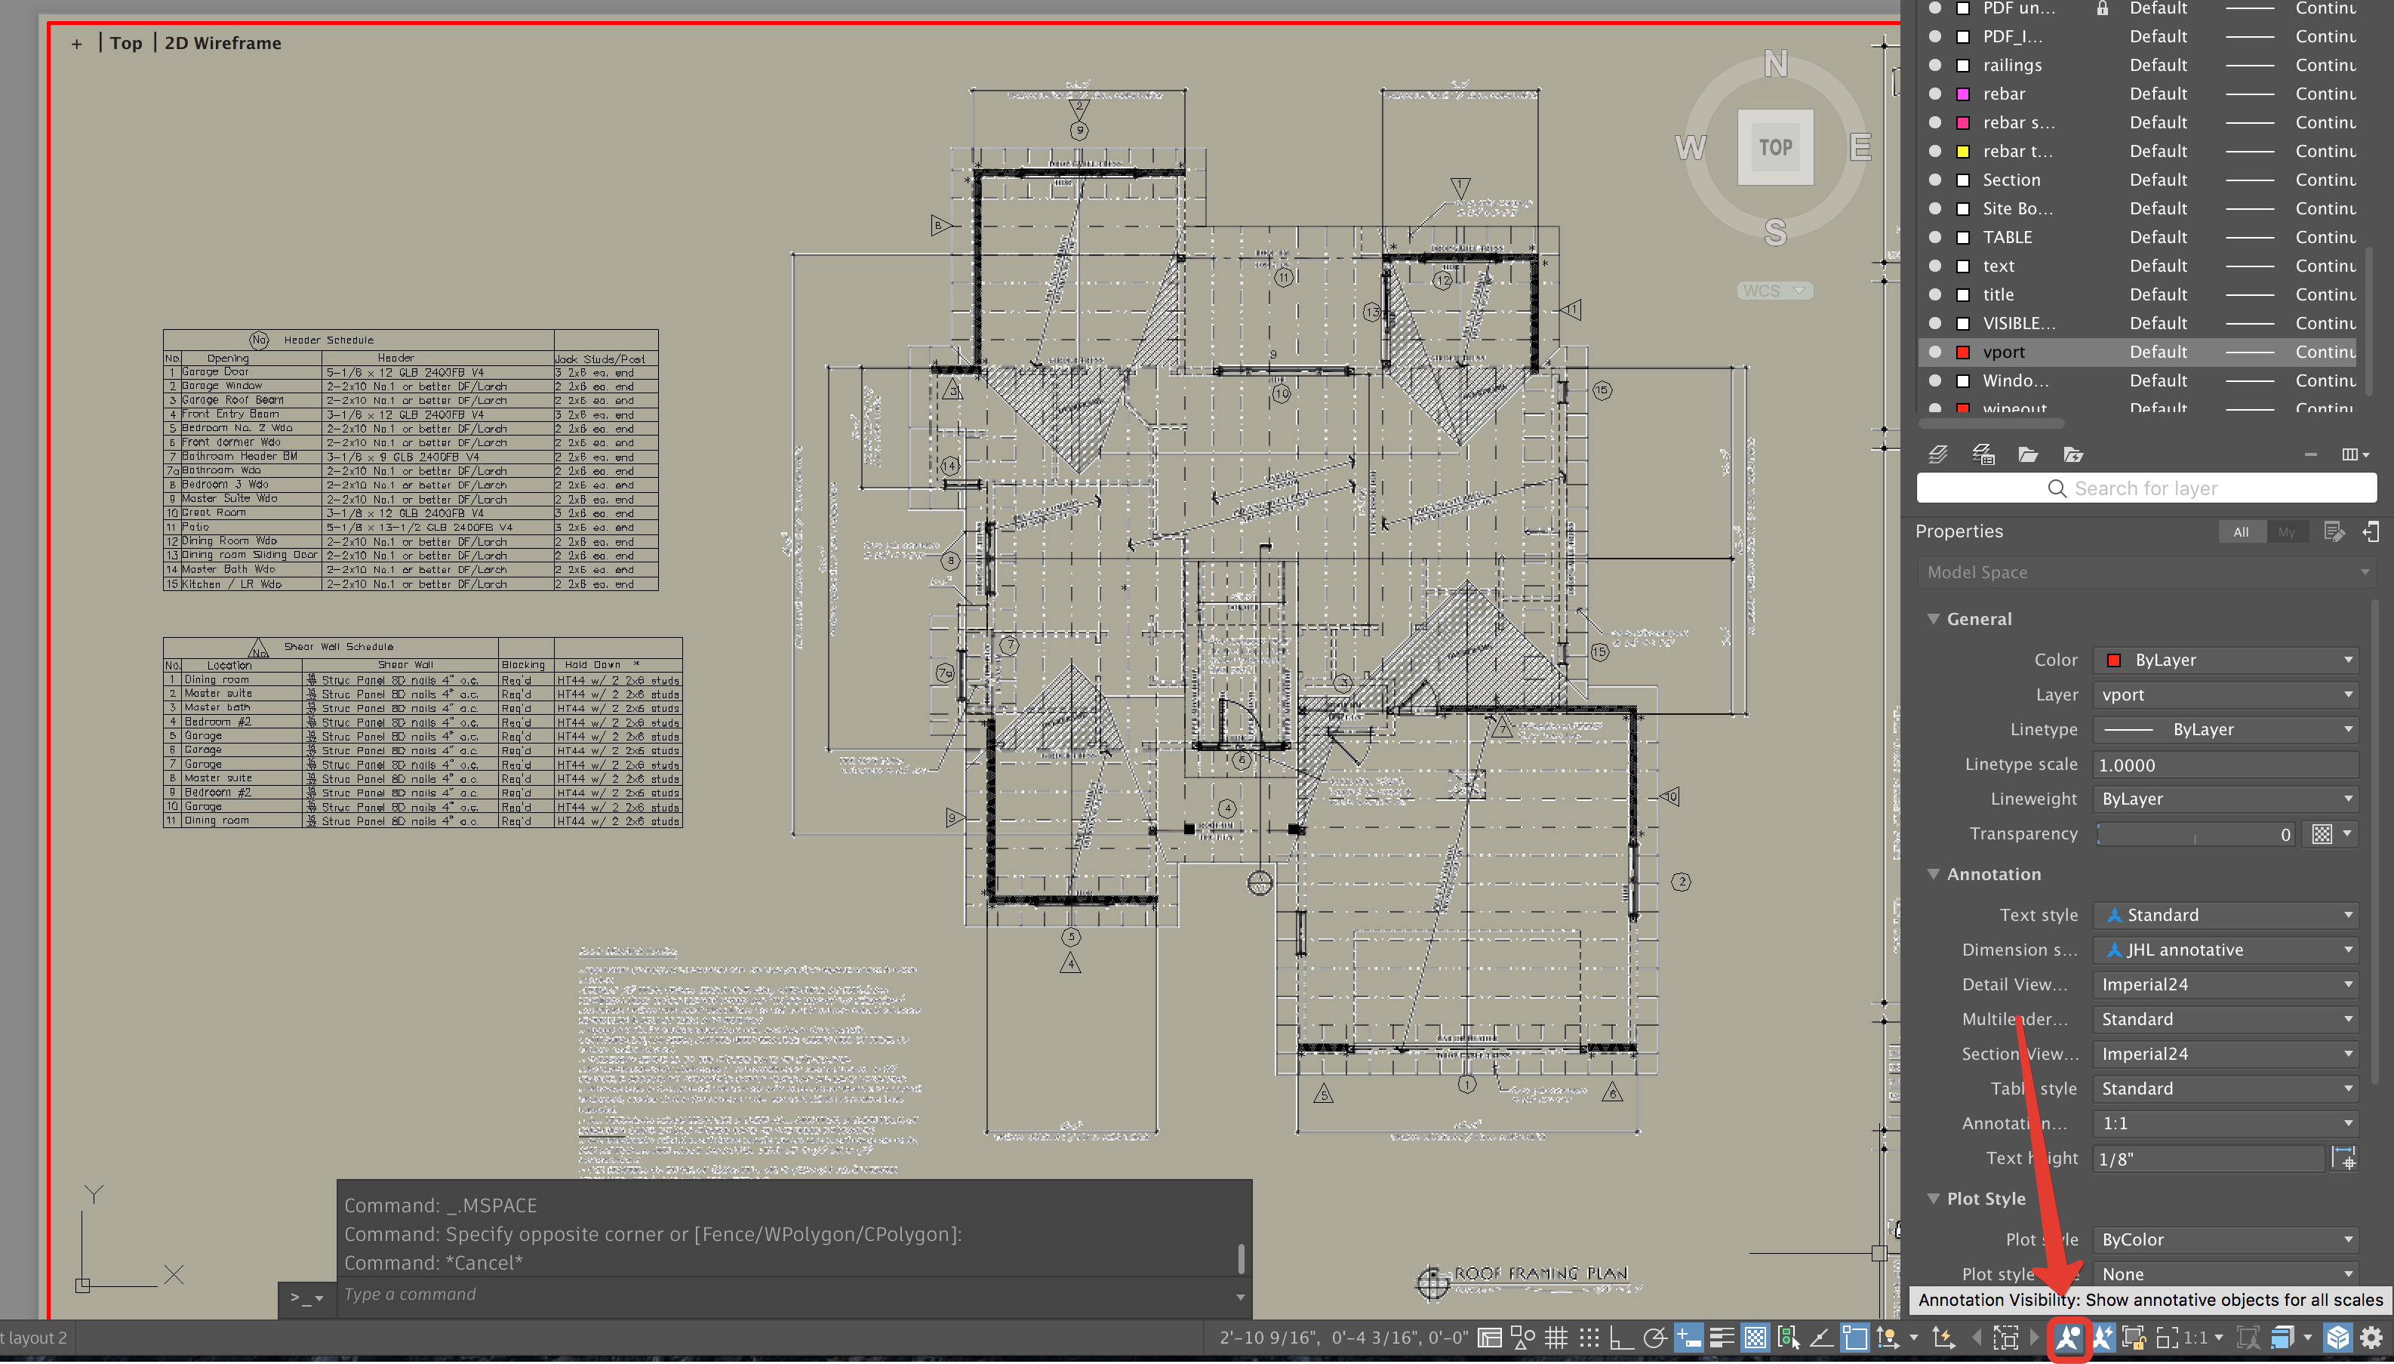Open the Dimension style JHL annotative dropdown

click(2226, 950)
